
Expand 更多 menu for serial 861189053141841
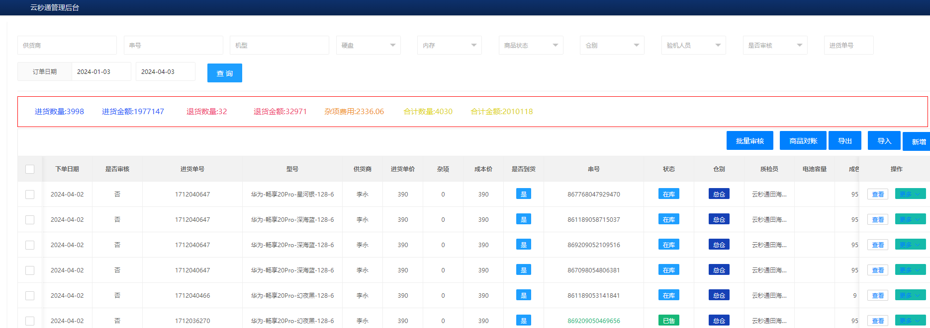pos(910,295)
